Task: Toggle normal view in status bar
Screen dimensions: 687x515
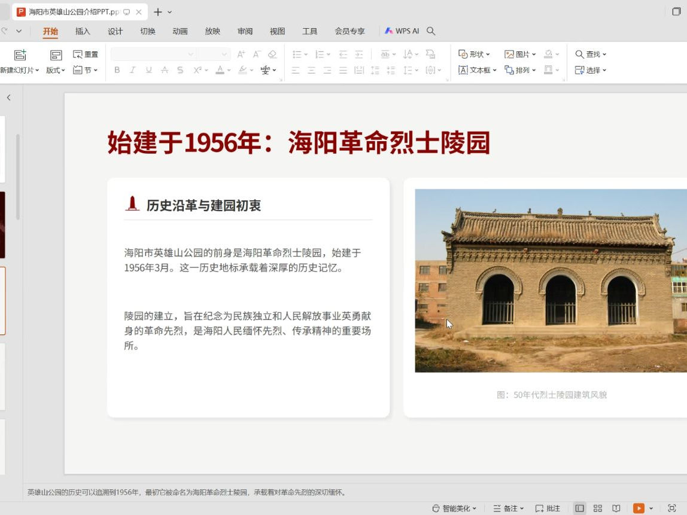Action: coord(579,508)
